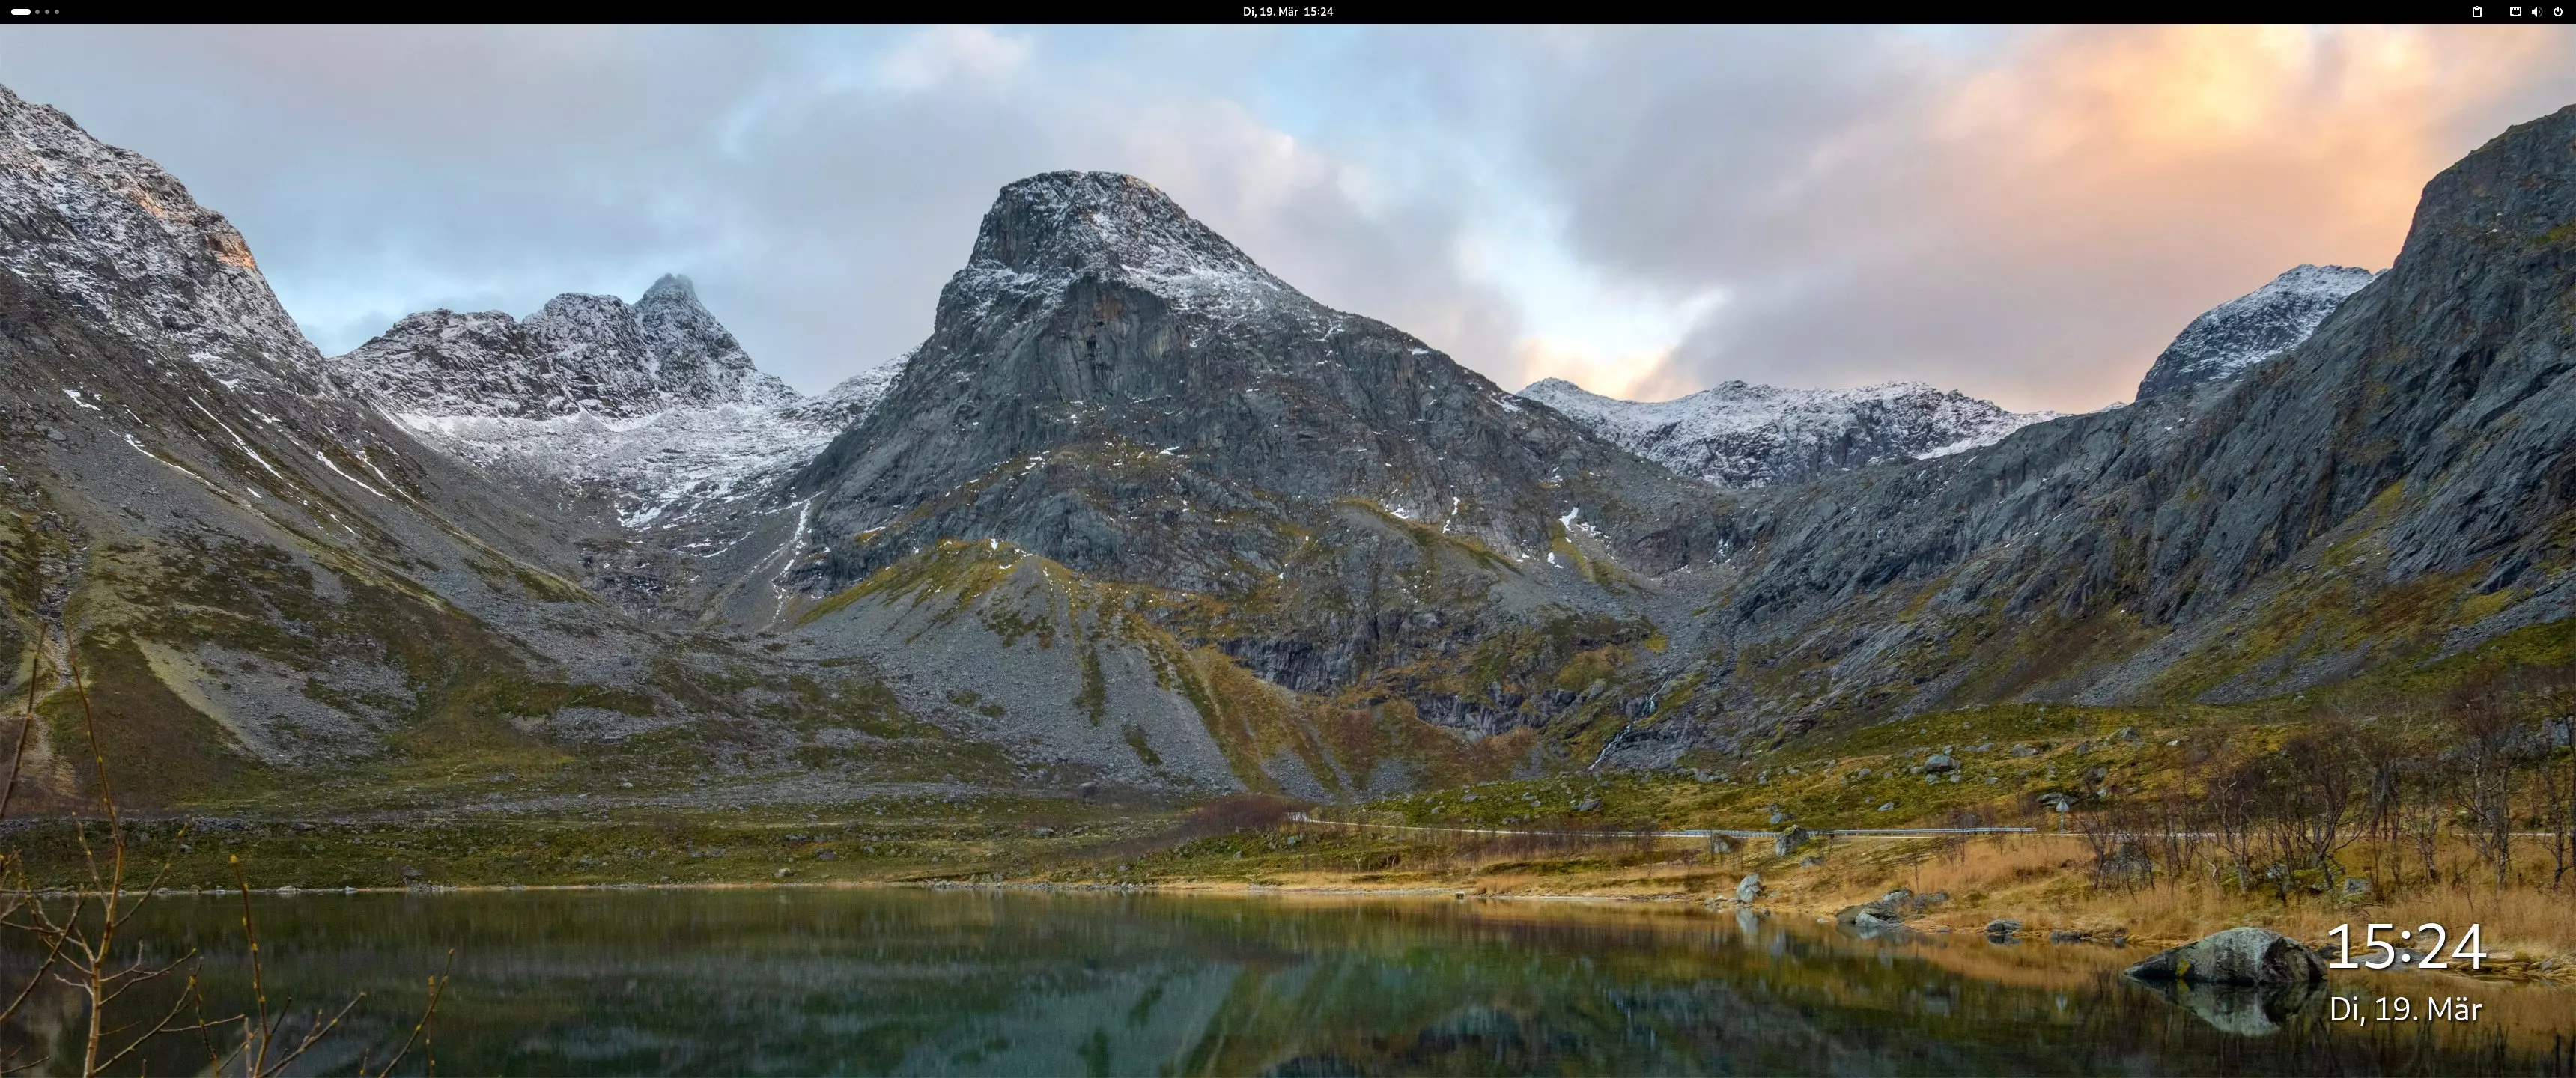The height and width of the screenshot is (1078, 2576).
Task: Open the clipboard indicator in top bar
Action: 2477,12
